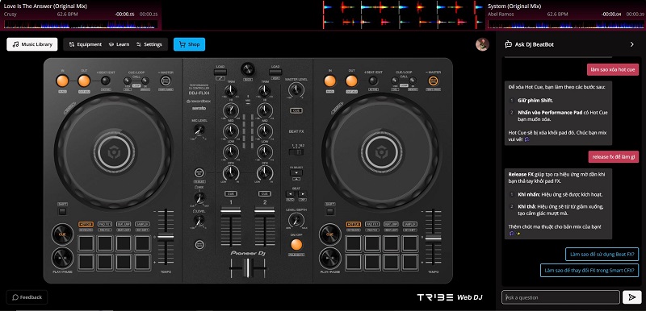Screen dimensions: 646x311
Task: Select SAMPLER mode on left deck
Action: 142,224
